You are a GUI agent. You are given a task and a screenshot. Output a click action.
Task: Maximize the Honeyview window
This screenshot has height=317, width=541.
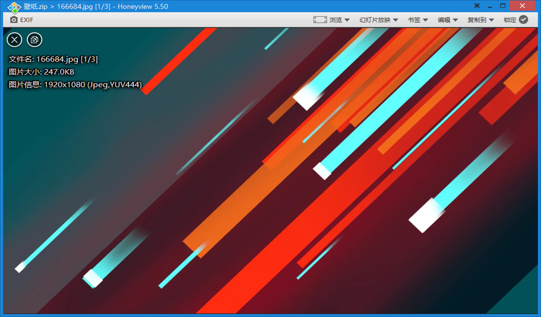(503, 6)
